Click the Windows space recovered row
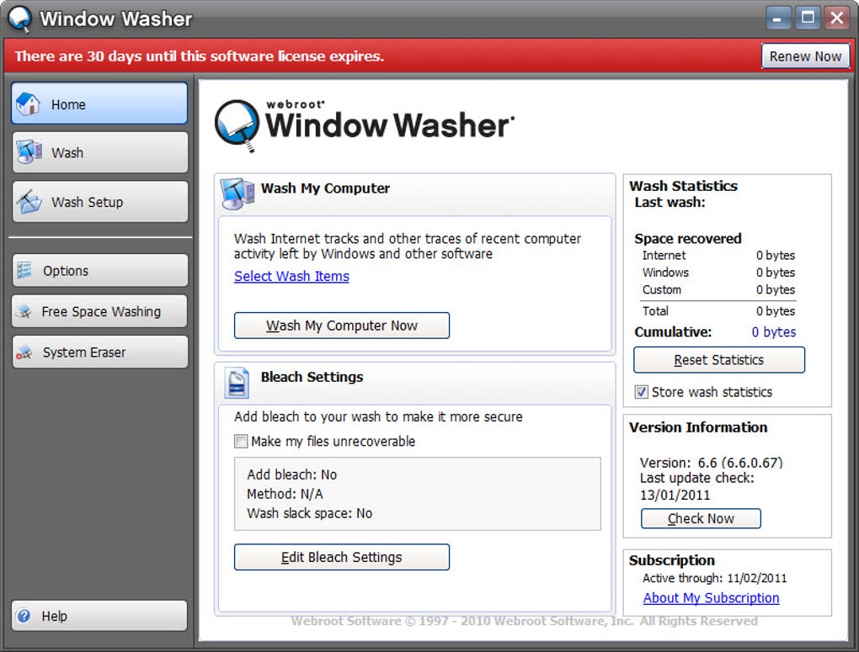 pyautogui.click(x=718, y=273)
